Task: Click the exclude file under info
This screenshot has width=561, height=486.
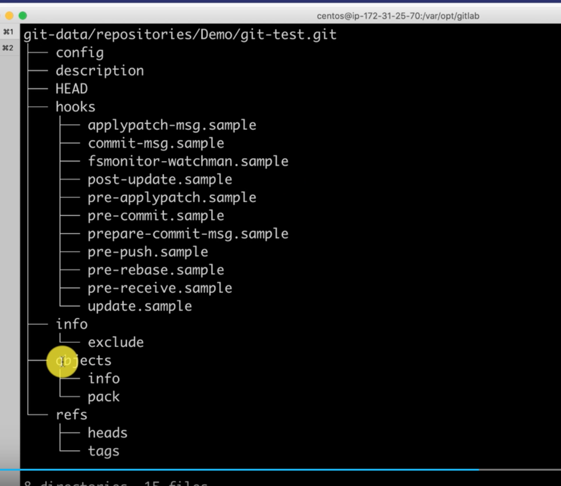Action: click(116, 342)
